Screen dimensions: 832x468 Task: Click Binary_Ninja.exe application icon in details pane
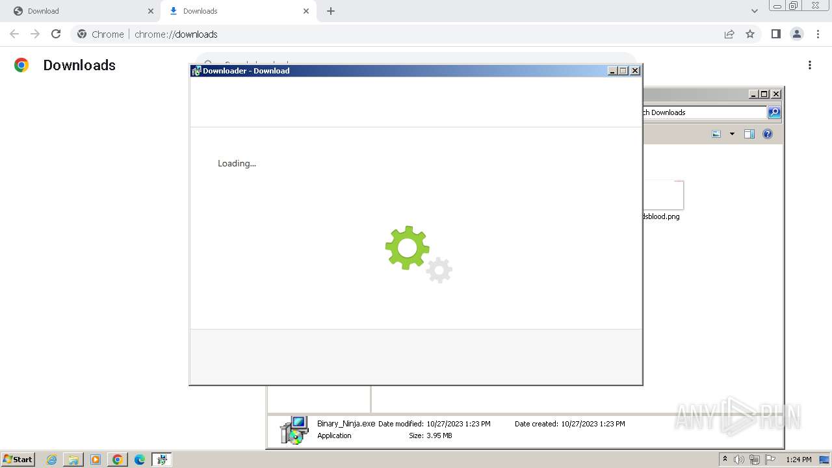point(294,430)
